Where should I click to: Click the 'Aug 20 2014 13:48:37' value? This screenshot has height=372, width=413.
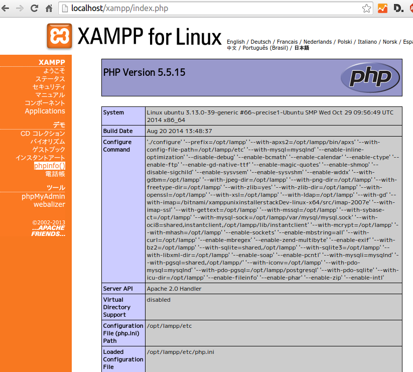pyautogui.click(x=179, y=131)
